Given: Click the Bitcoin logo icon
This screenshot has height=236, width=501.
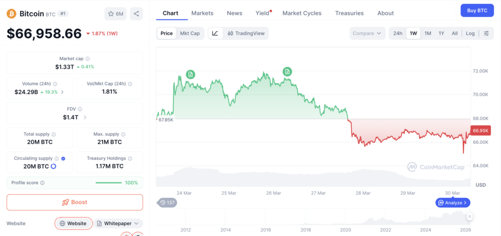Looking at the screenshot, I should tap(12, 14).
